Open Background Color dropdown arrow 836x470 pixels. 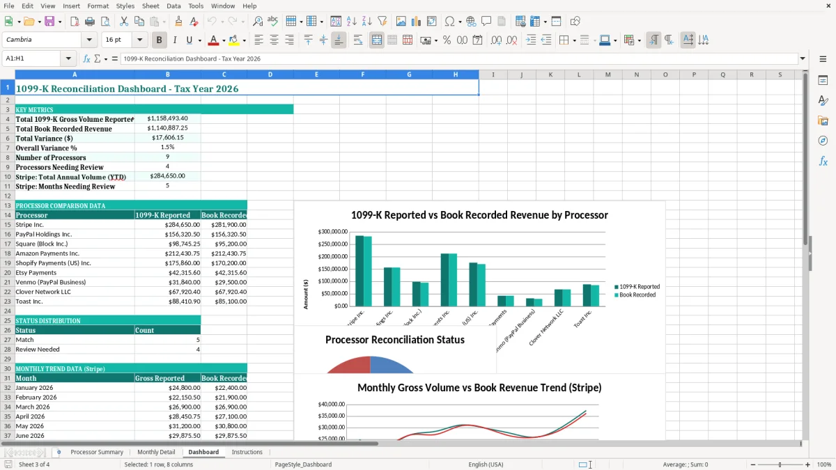[x=244, y=40]
